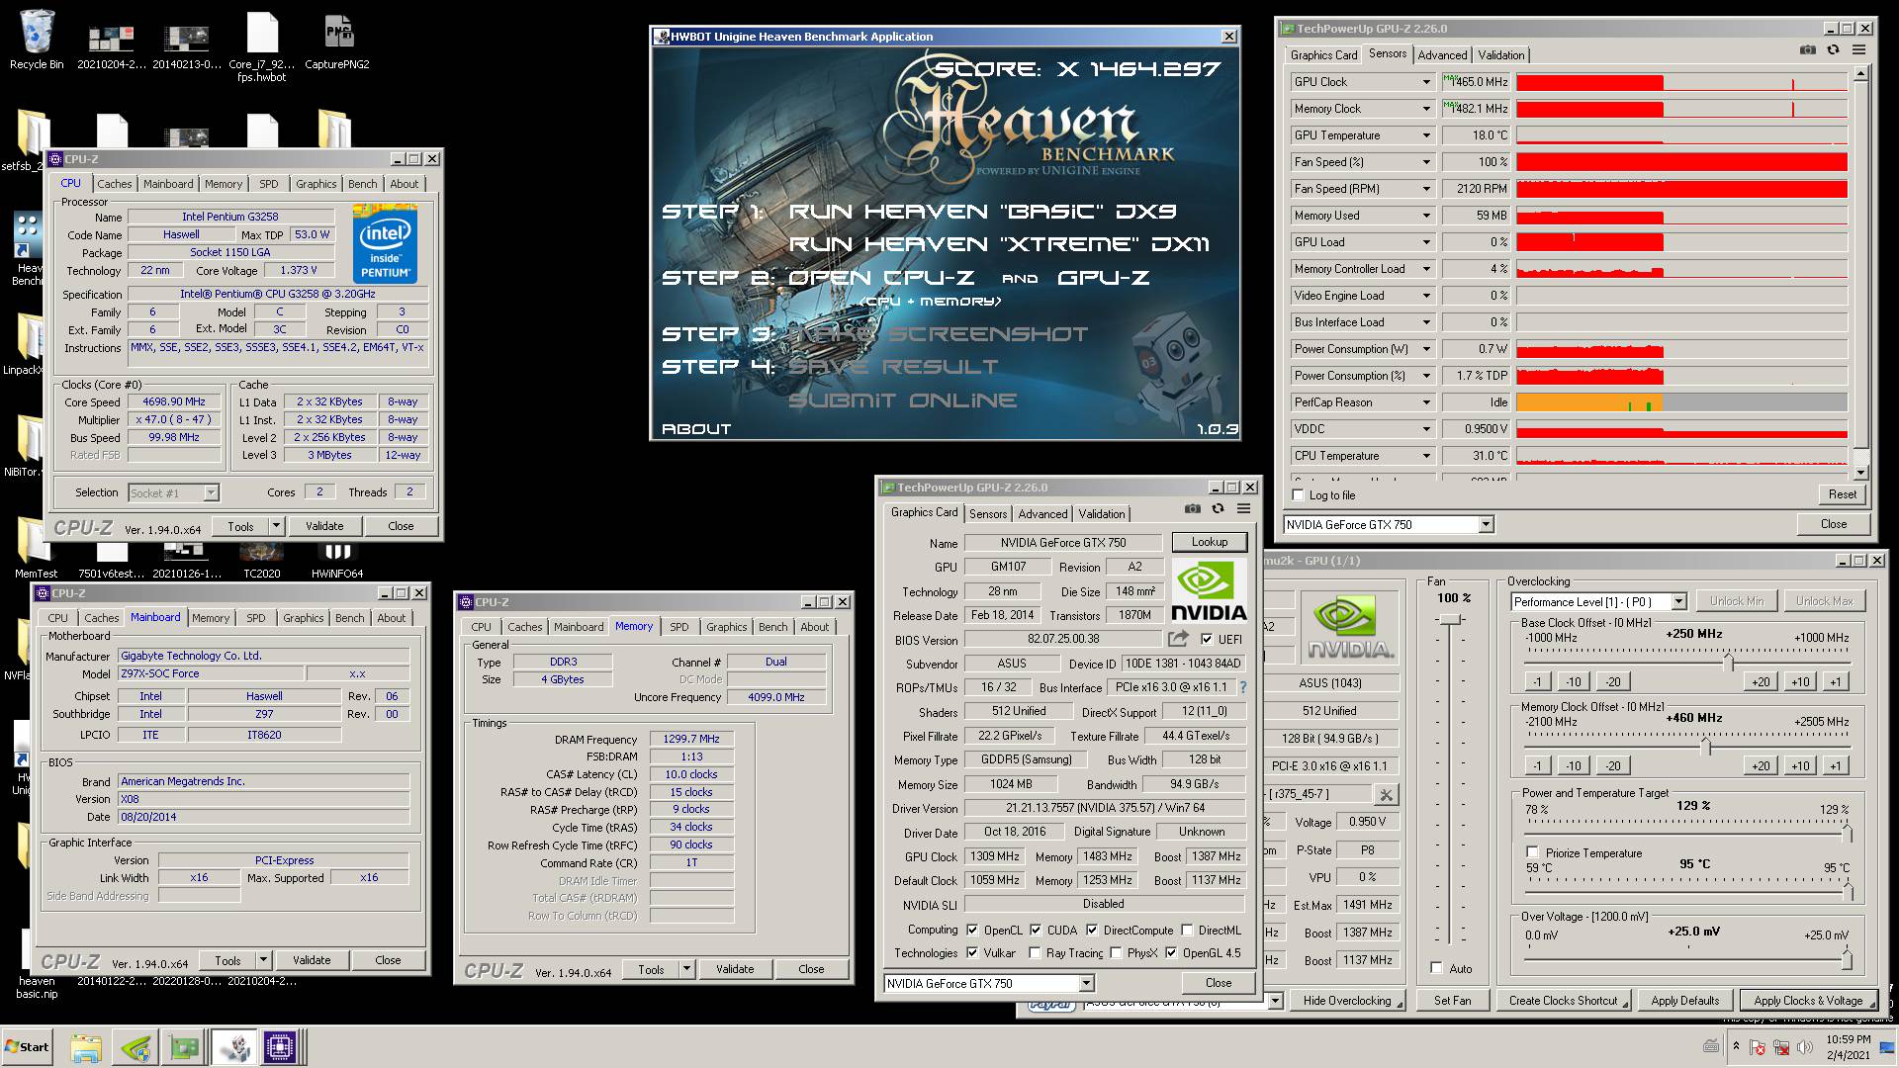The image size is (1899, 1068).
Task: Toggle the CUDA checkbox
Action: point(1036,930)
